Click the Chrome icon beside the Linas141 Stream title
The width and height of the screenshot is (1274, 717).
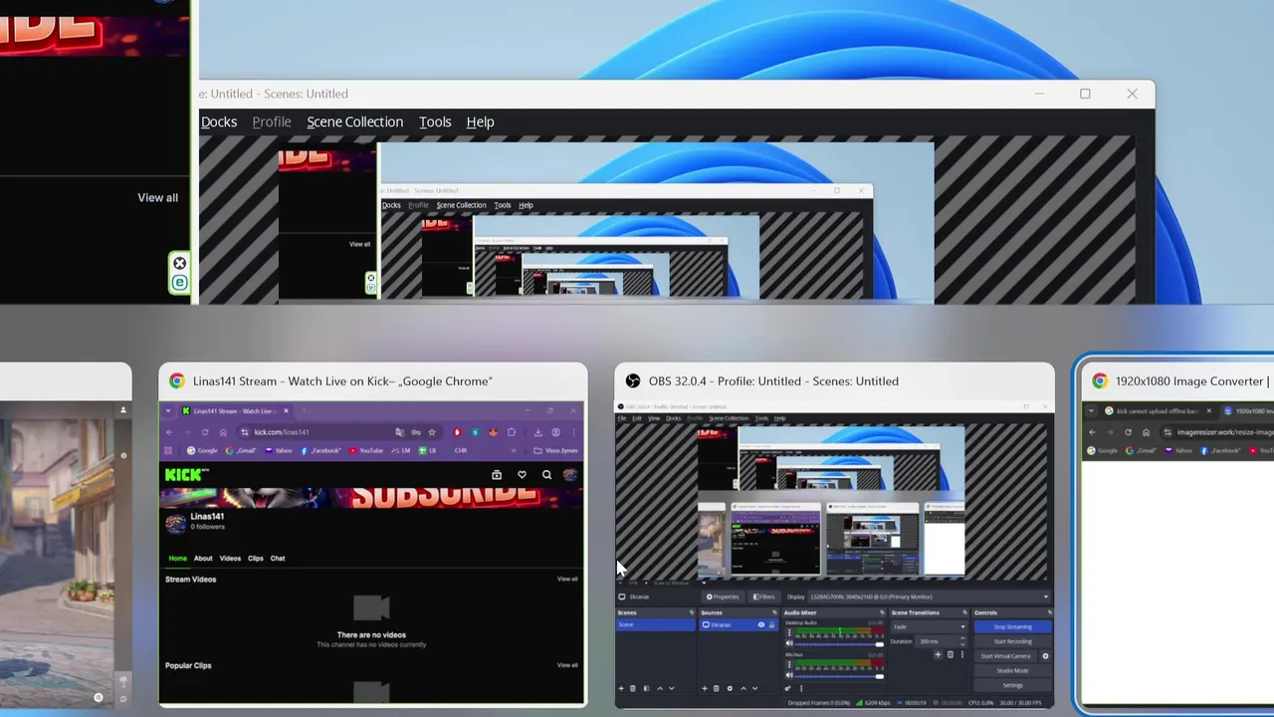click(x=176, y=381)
